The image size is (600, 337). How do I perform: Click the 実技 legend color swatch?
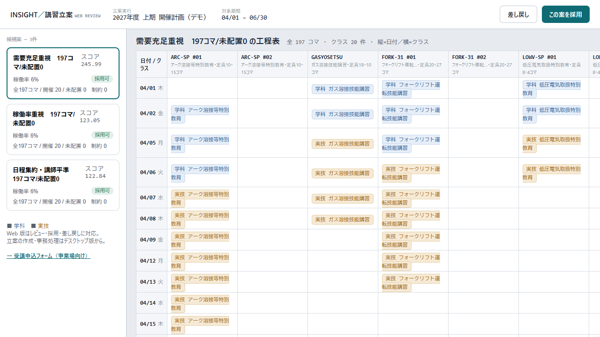(33, 226)
